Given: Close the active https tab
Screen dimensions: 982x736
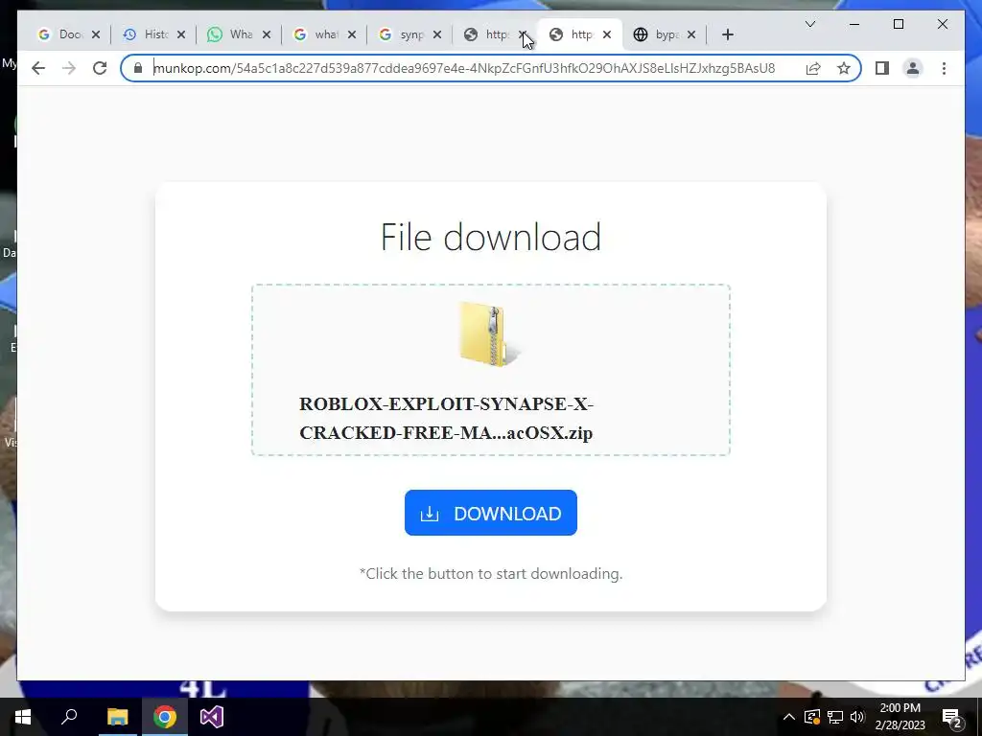Looking at the screenshot, I should point(606,34).
